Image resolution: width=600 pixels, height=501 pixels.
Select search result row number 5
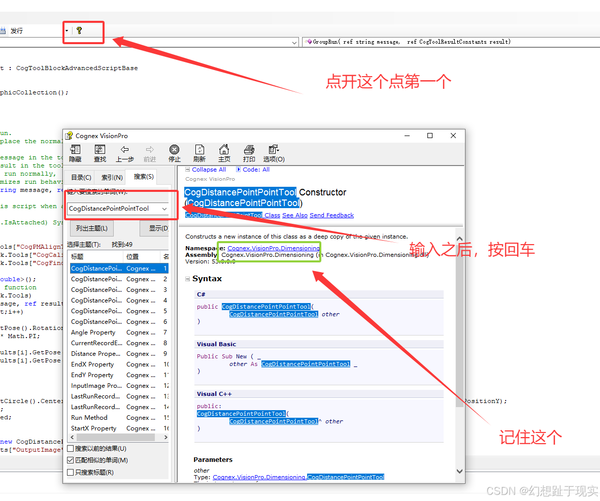(119, 311)
